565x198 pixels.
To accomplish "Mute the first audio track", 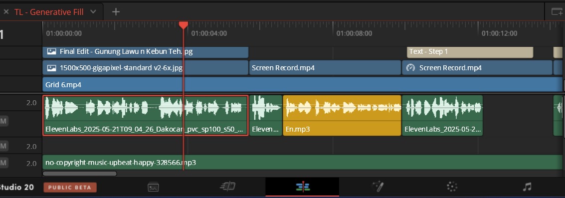I will (3, 121).
